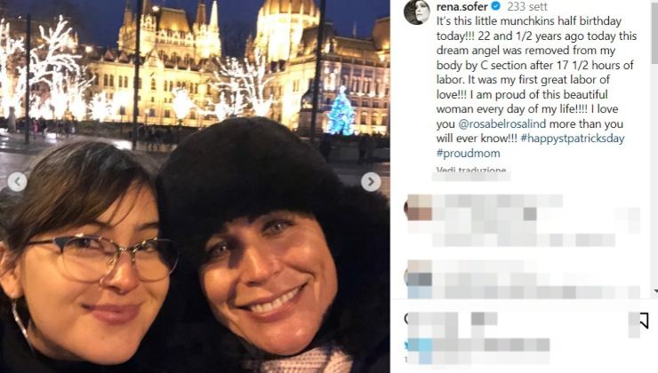Image resolution: width=658 pixels, height=373 pixels.
Task: Click the 233 sett timestamp
Action: pos(527,7)
